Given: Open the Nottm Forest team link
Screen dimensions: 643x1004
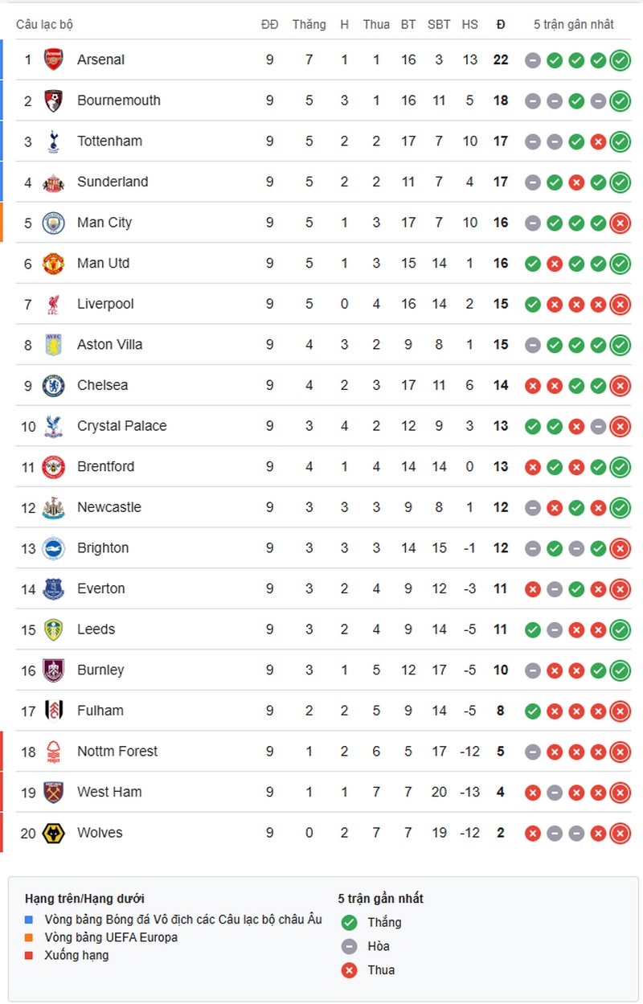Looking at the screenshot, I should [x=117, y=752].
